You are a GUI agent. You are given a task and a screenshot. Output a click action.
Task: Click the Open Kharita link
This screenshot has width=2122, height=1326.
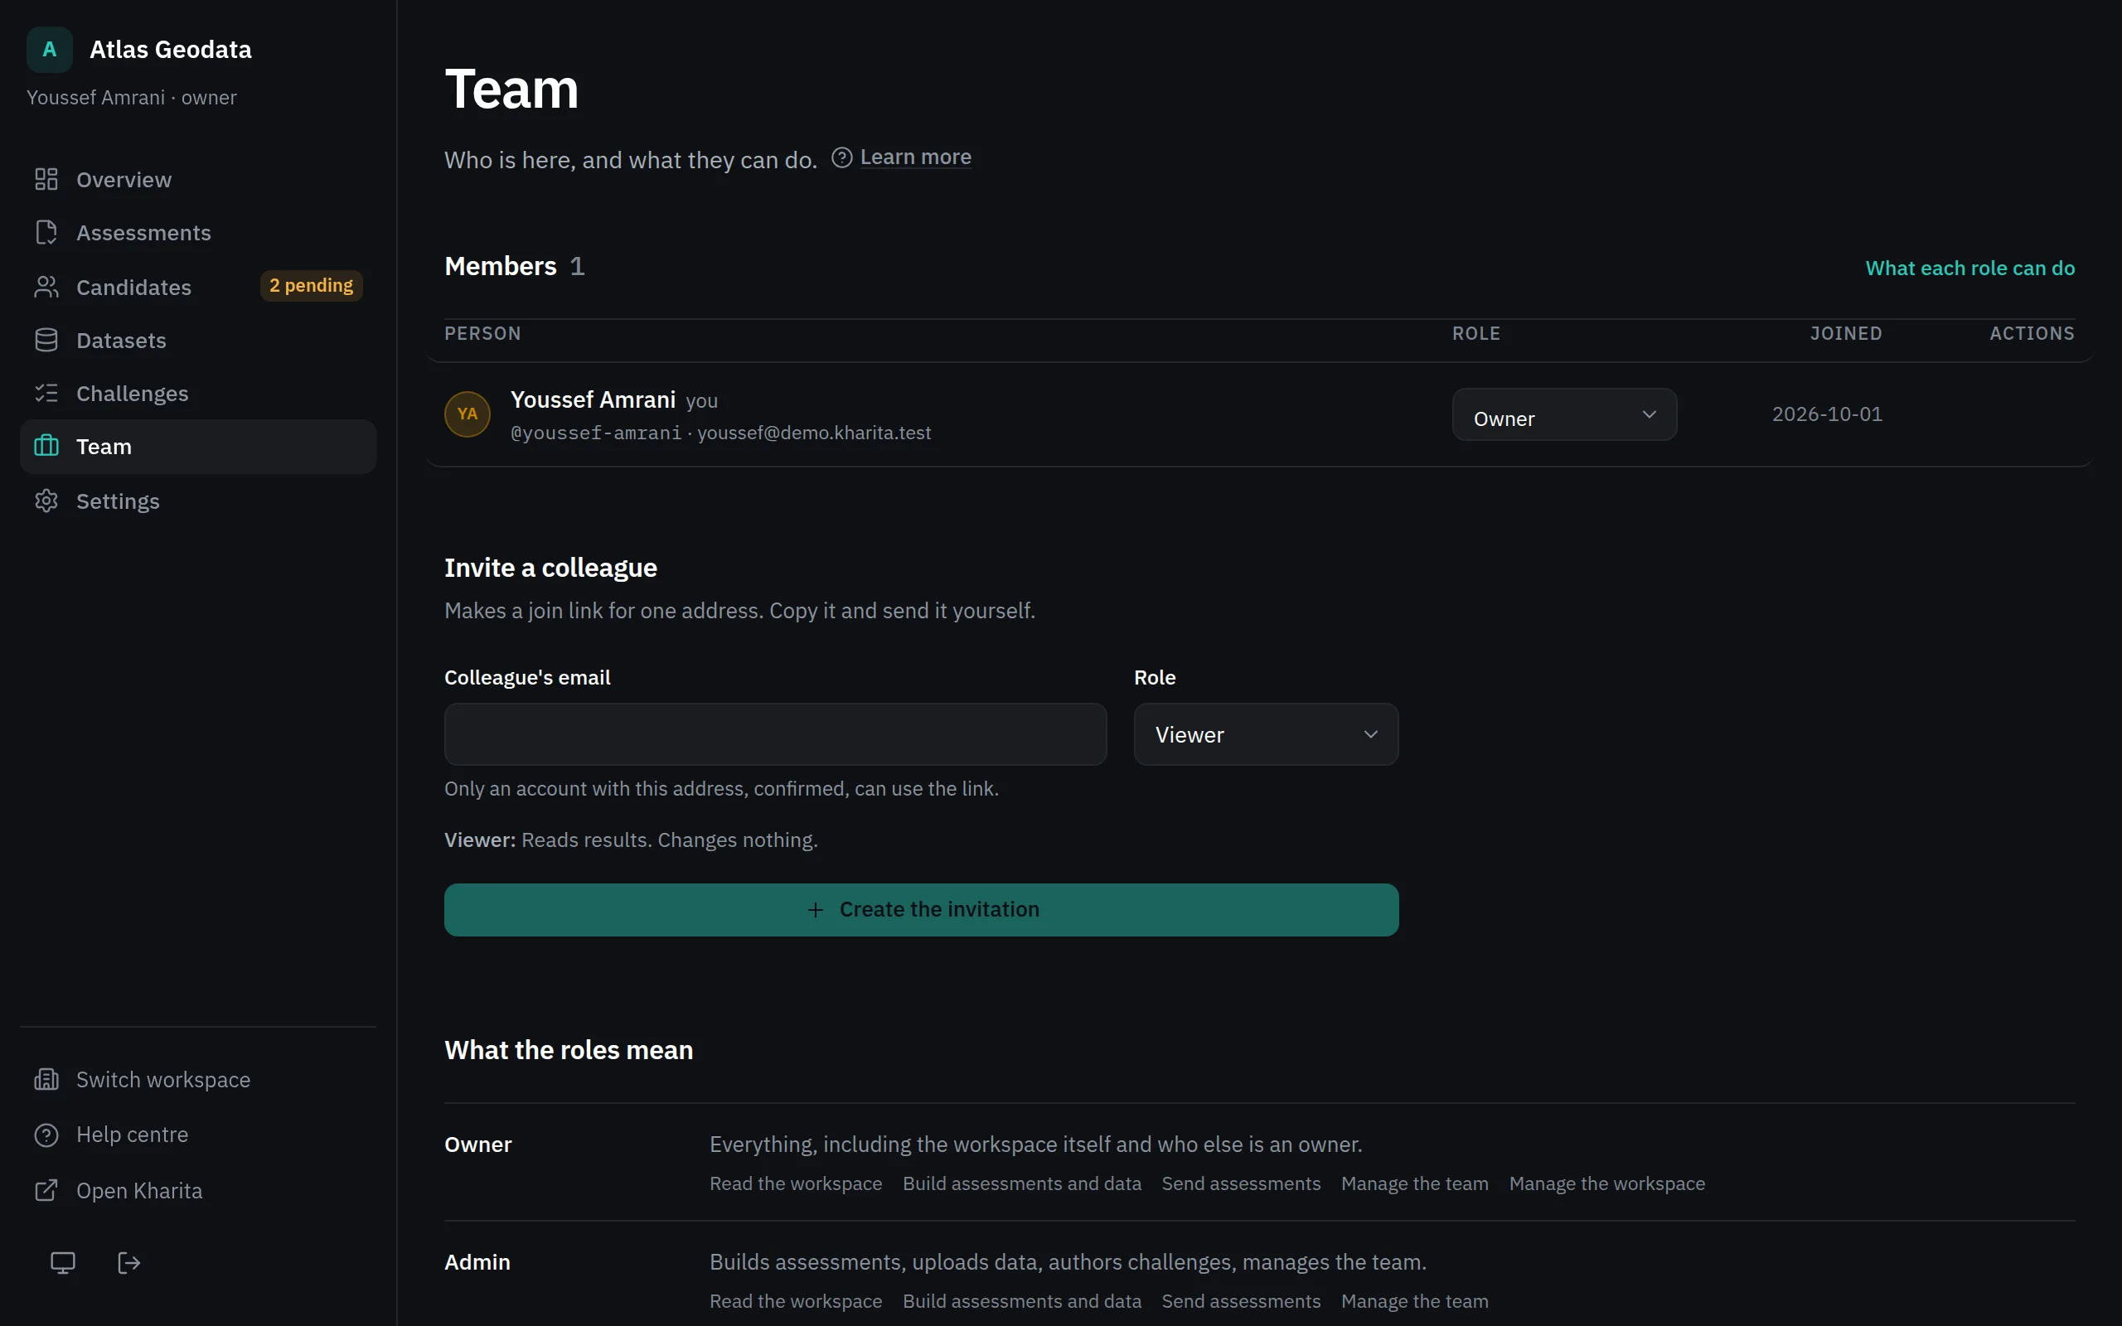198,1191
